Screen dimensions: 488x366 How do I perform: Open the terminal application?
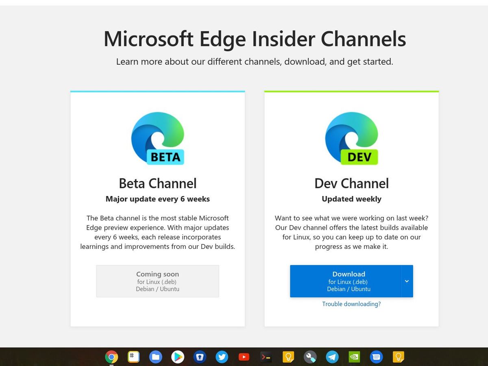pyautogui.click(x=266, y=357)
